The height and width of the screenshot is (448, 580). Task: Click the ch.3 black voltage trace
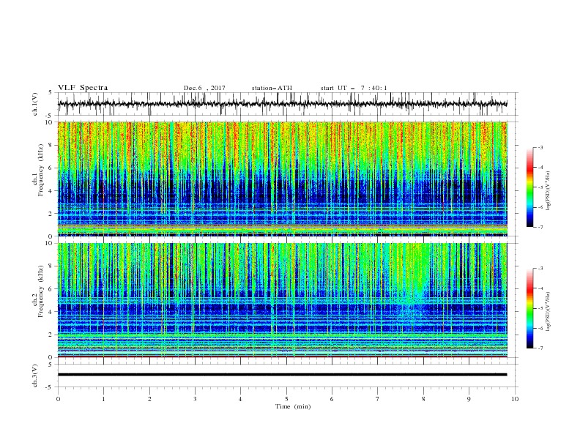point(282,375)
